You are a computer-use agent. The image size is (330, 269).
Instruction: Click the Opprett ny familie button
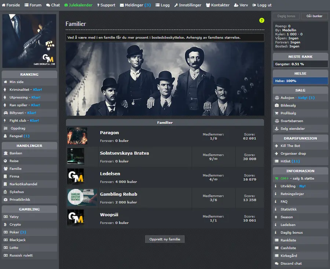165,239
